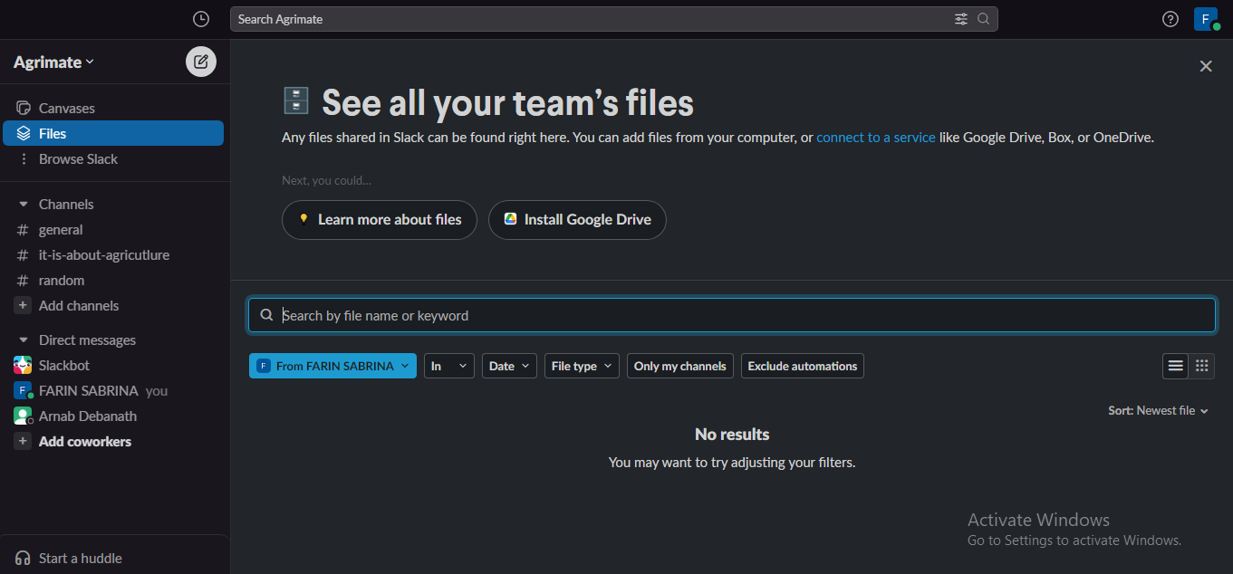Collapse the Direct messages section
The height and width of the screenshot is (574, 1233).
pos(24,340)
